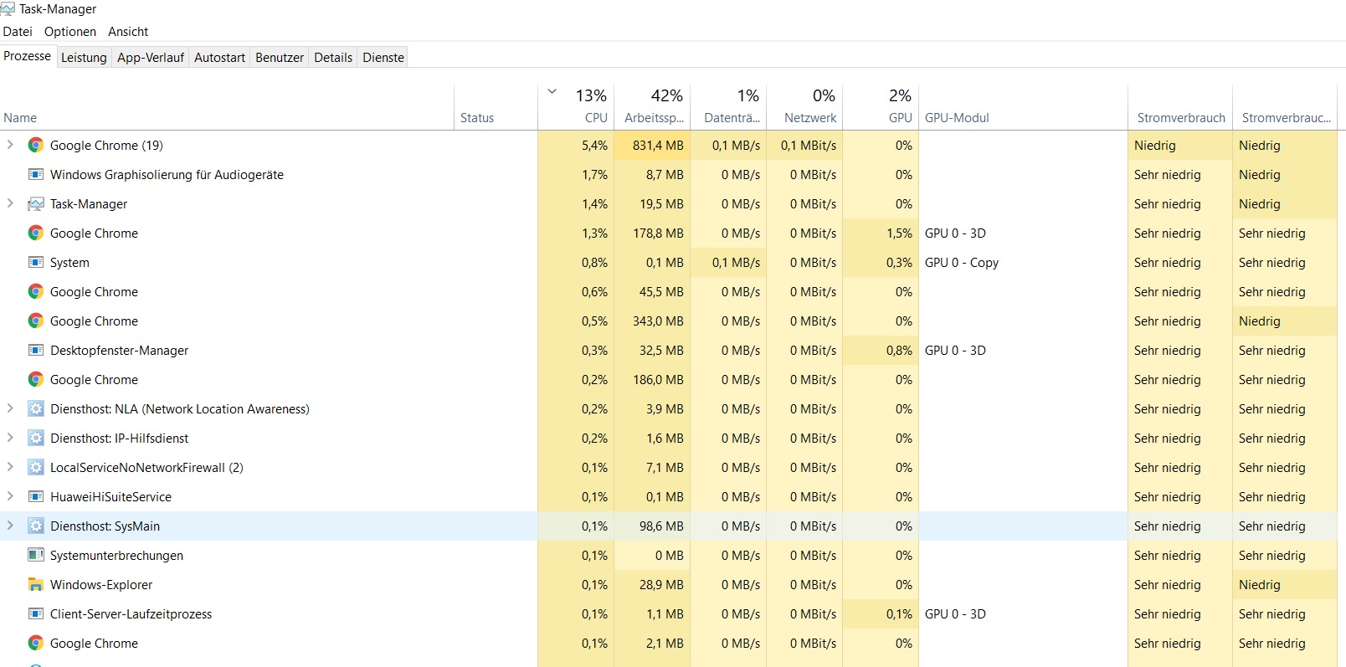Screen dimensions: 1346x667
Task: Click the Windows Graphisolierung für Audiogeräte icon
Action: (x=36, y=174)
